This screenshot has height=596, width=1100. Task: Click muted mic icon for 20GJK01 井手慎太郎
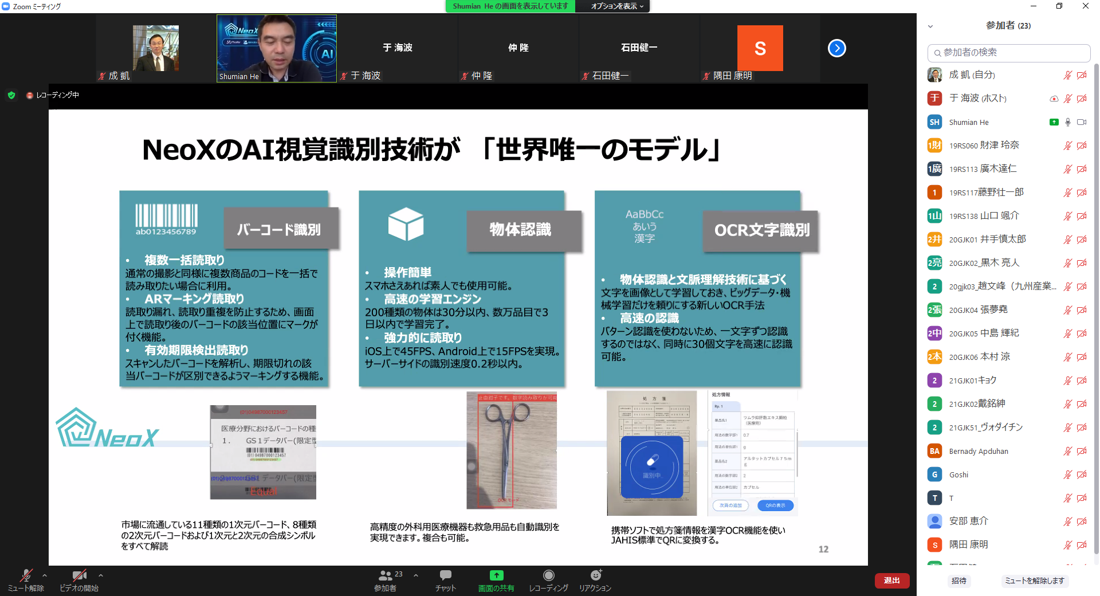(x=1068, y=240)
